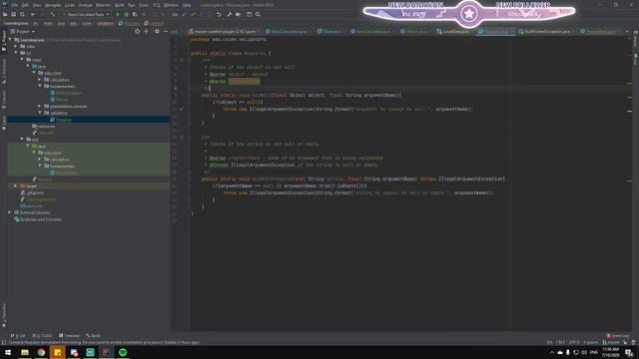This screenshot has height=359, width=639.
Task: Open File Explorer from the taskbar
Action: click(25, 352)
